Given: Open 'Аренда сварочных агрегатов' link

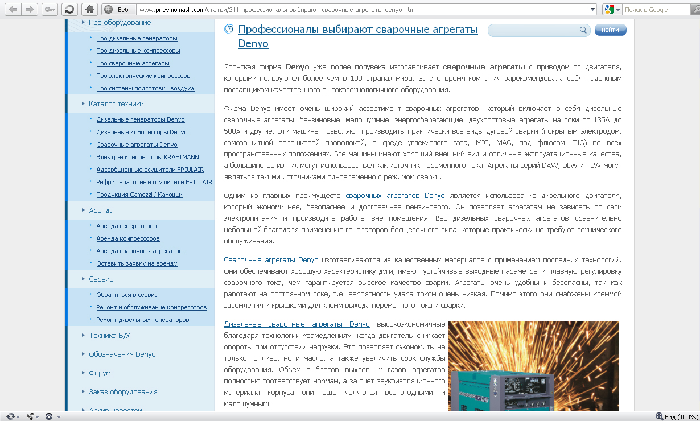Looking at the screenshot, I should click(x=139, y=251).
